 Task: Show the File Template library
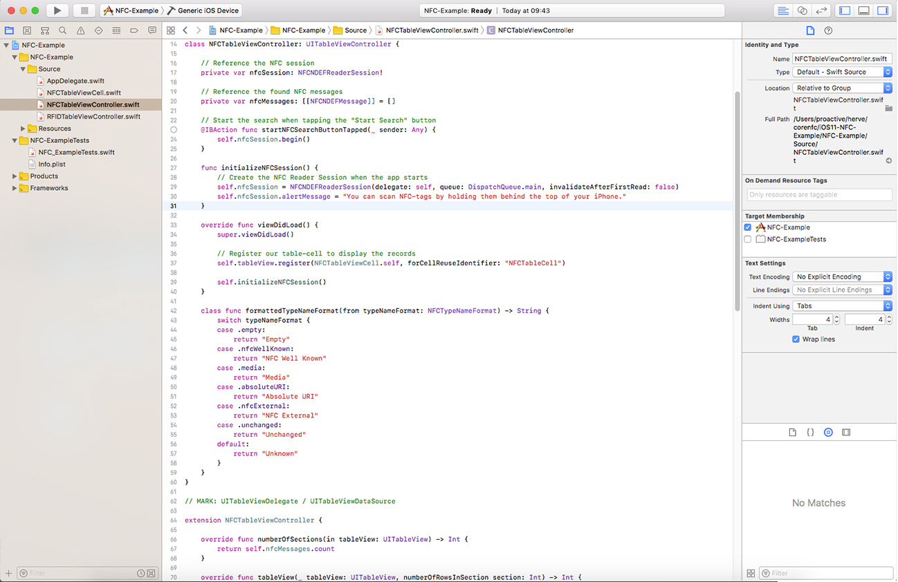click(793, 432)
